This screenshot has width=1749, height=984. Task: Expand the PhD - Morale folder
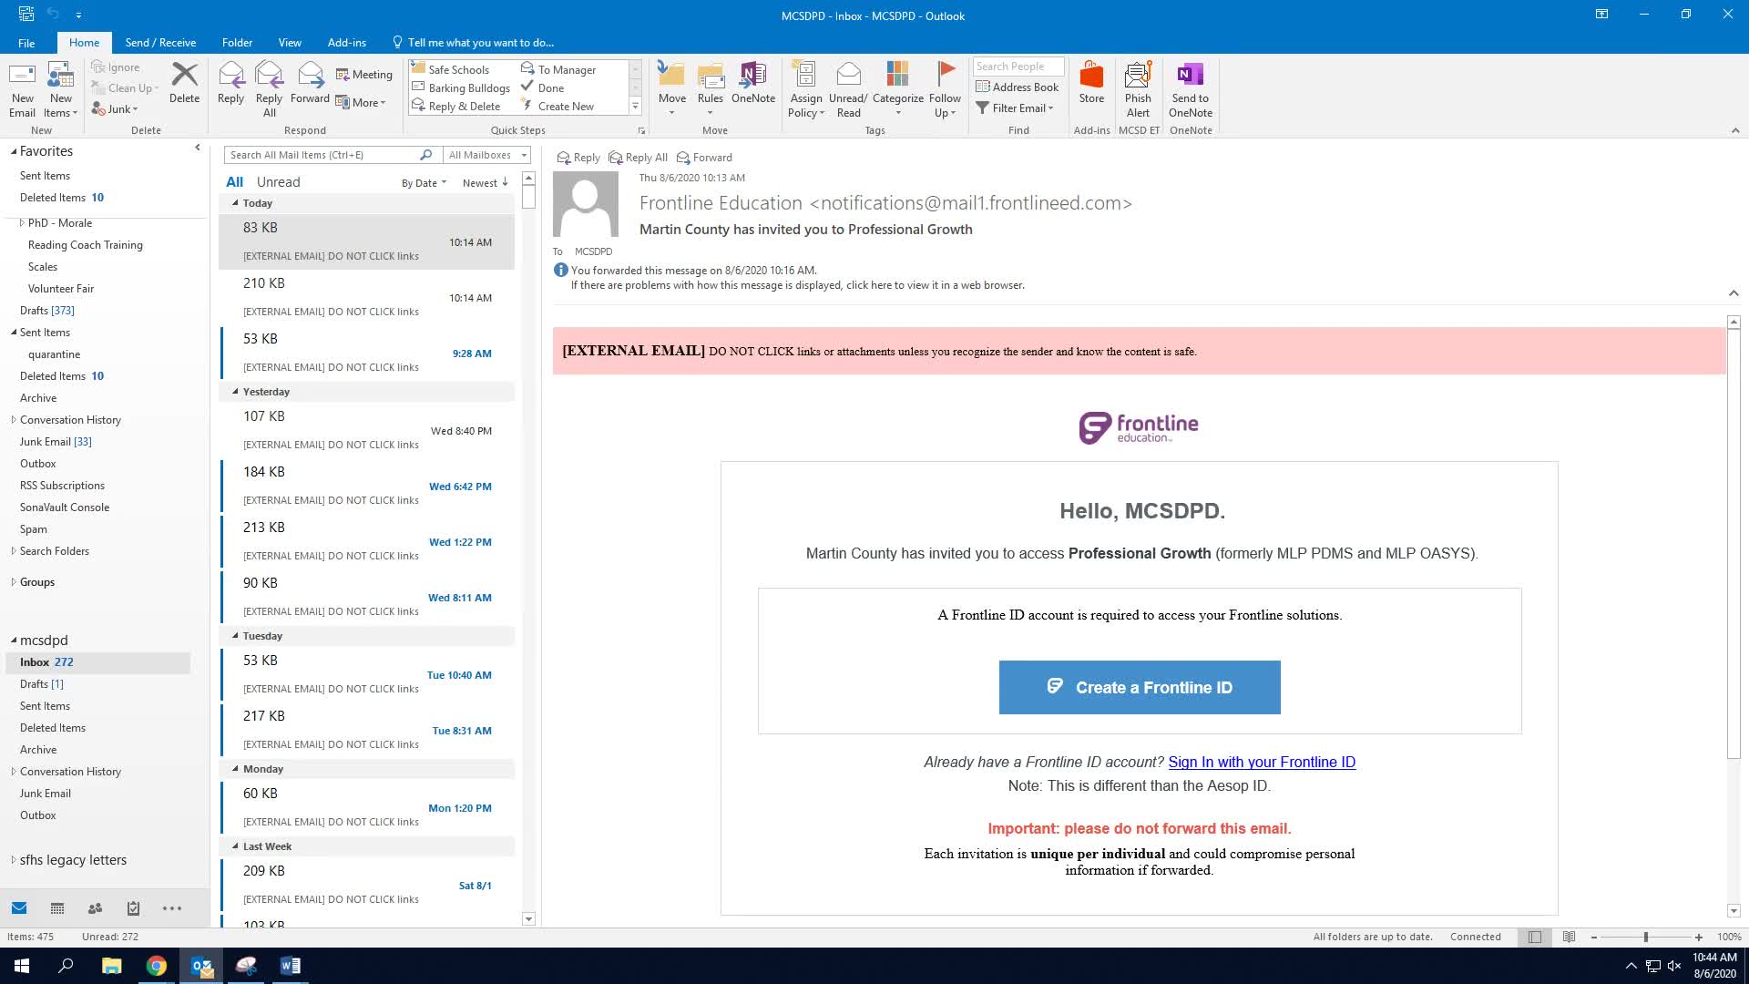pos(22,223)
